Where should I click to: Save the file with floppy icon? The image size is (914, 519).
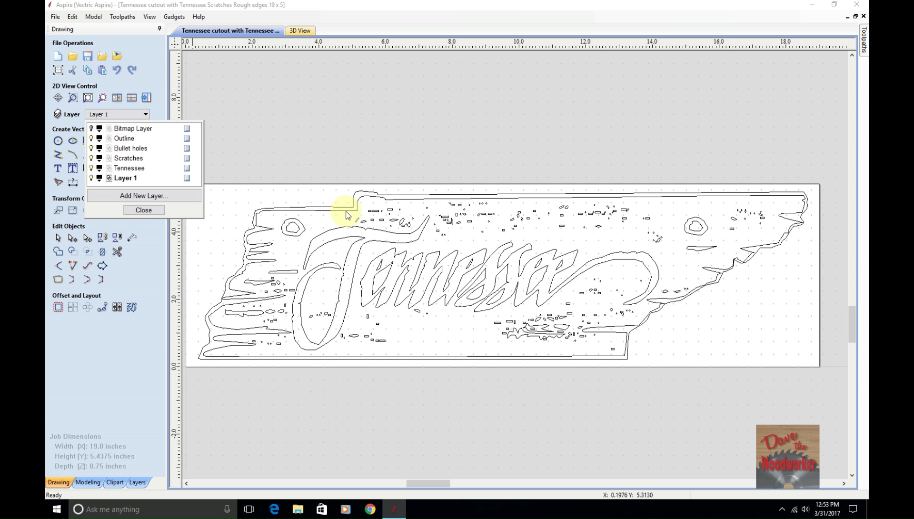pyautogui.click(x=87, y=56)
